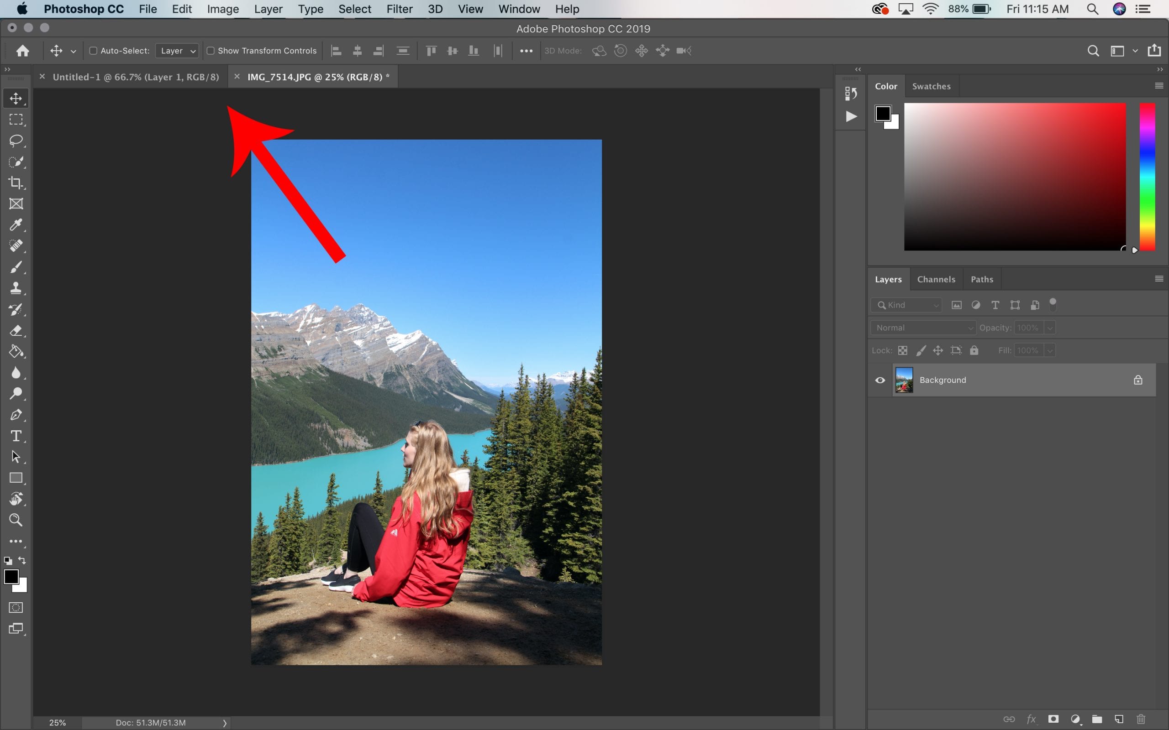Select the Frame tool
This screenshot has height=730, width=1169.
(x=16, y=204)
